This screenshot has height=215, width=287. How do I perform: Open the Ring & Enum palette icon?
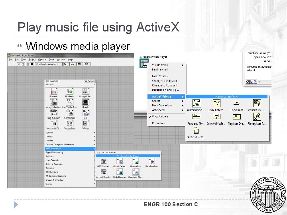(53, 113)
